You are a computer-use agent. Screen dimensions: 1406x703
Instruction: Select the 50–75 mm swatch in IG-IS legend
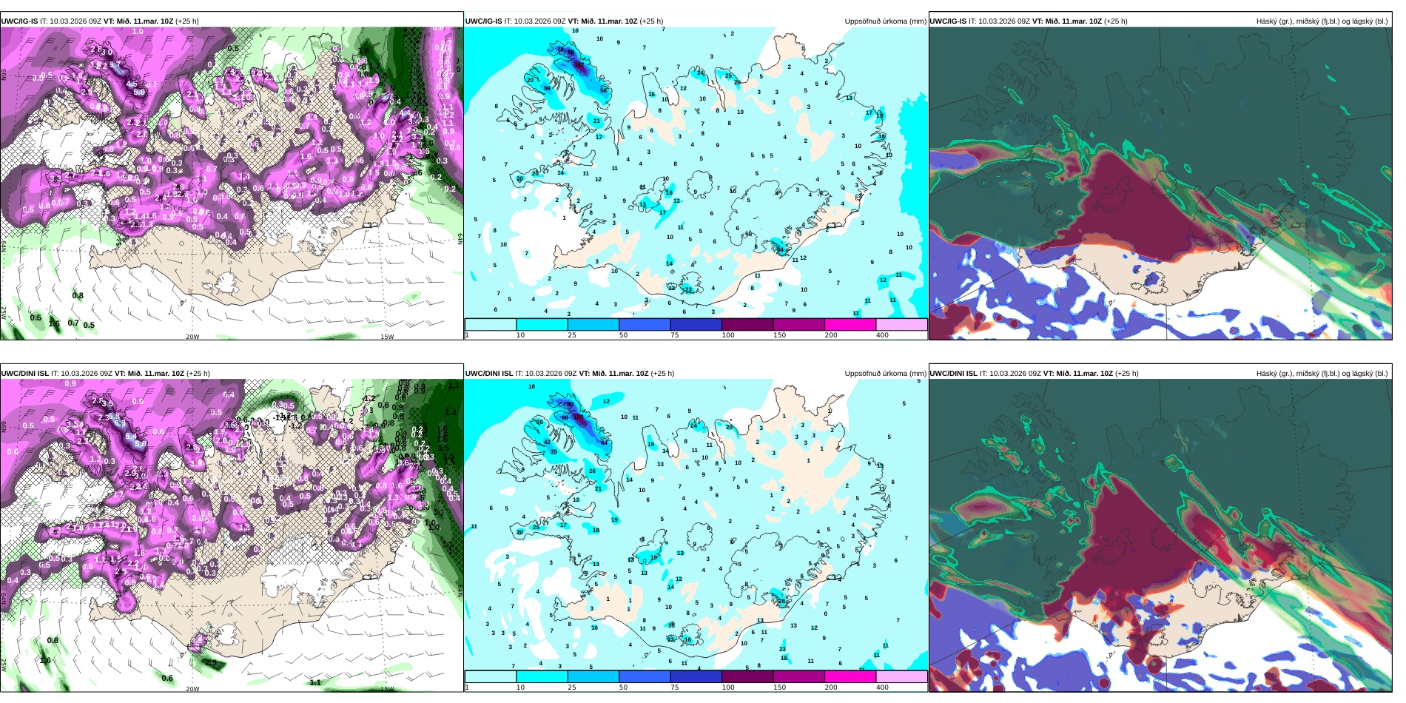(x=645, y=324)
